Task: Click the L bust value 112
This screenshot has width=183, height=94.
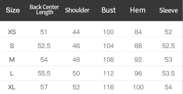Action: (108, 74)
